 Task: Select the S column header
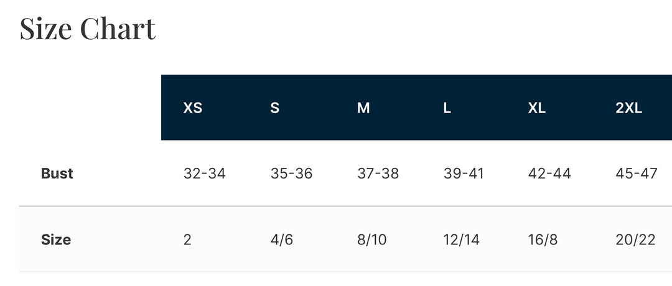(275, 108)
